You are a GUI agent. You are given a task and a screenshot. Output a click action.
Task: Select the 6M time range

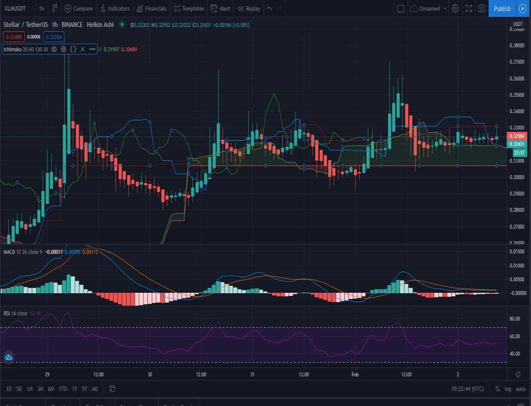pyautogui.click(x=51, y=389)
